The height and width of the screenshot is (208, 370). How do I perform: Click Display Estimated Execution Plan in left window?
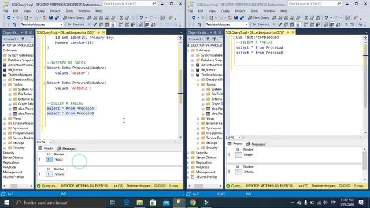pos(101,24)
